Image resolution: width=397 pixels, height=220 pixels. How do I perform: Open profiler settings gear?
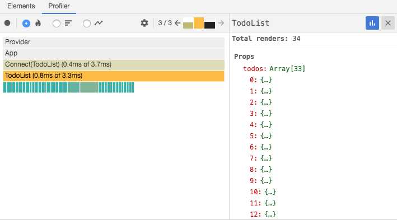coord(144,23)
